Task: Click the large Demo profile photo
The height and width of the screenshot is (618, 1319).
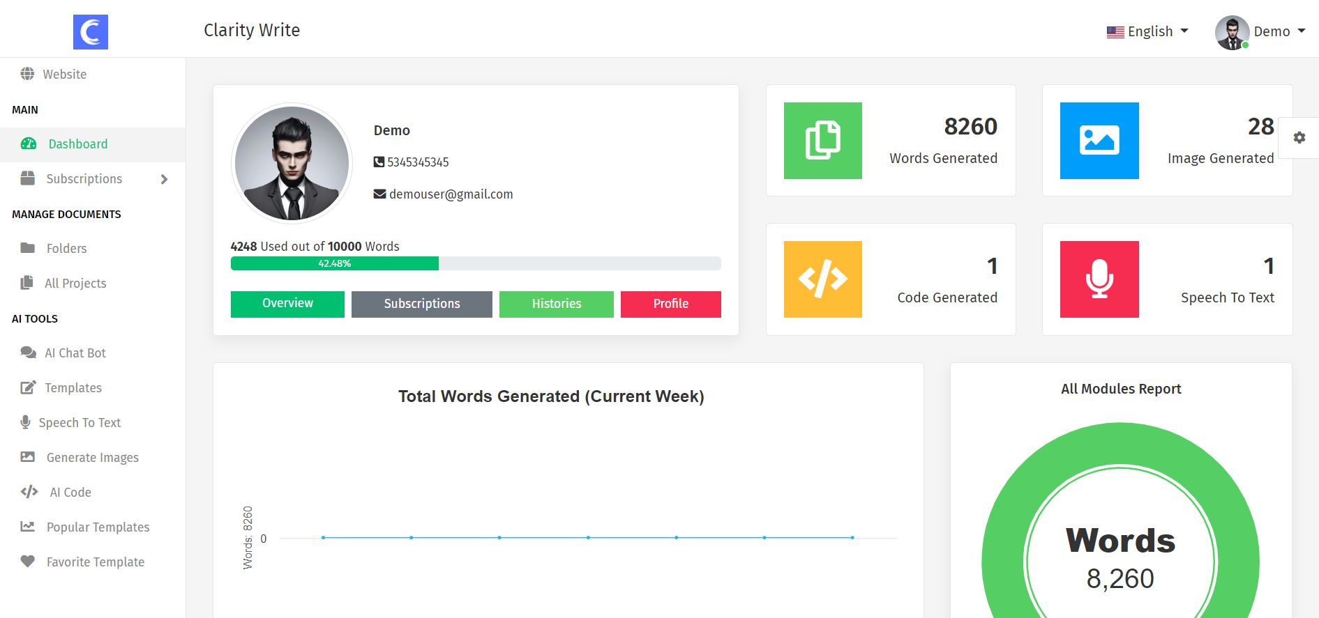Action: [292, 164]
